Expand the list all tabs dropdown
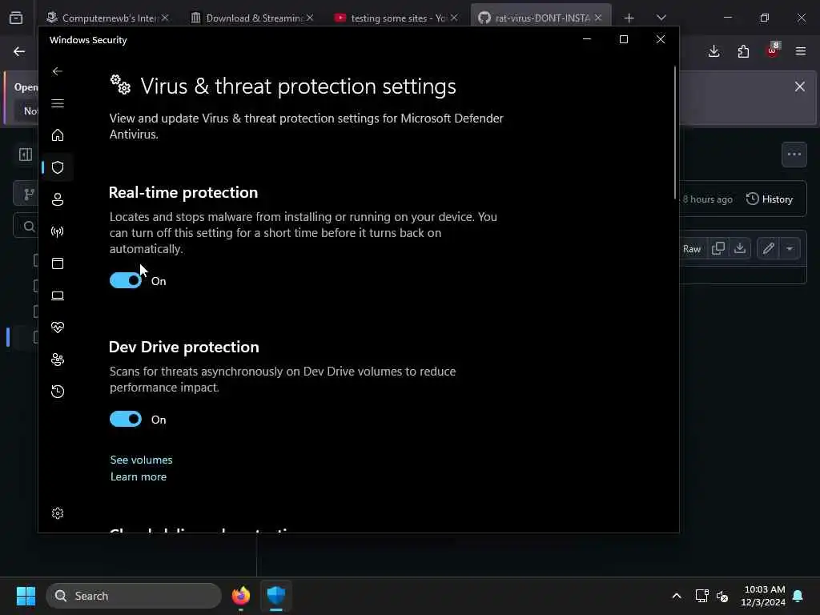The image size is (820, 615). 661,18
